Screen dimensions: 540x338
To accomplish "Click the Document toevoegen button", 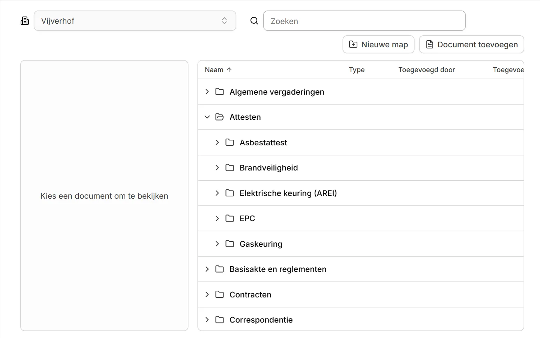I will tap(471, 44).
